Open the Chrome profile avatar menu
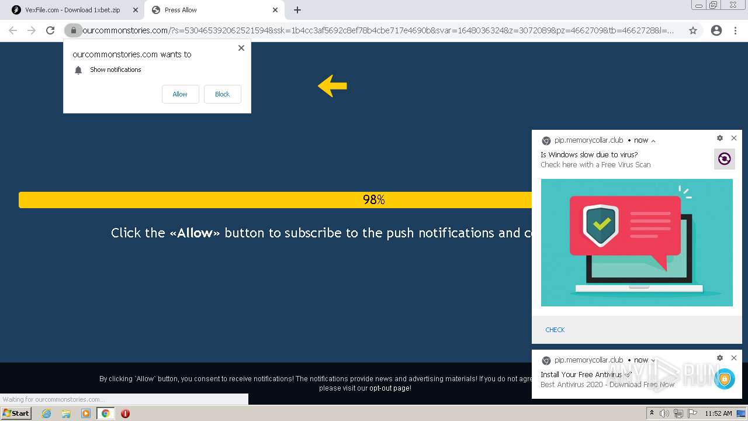 [716, 30]
